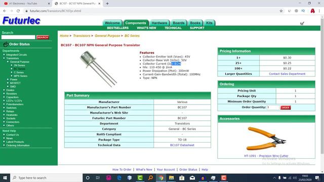
Task: Open Chrome's three-dot menu
Action: click(319, 11)
